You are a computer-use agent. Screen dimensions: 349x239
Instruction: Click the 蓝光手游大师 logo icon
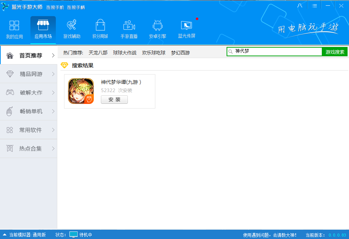(5, 7)
